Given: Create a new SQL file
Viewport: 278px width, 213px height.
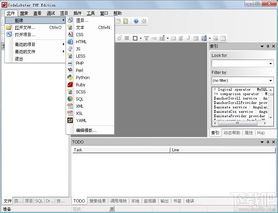Looking at the screenshot, I should point(90,99).
